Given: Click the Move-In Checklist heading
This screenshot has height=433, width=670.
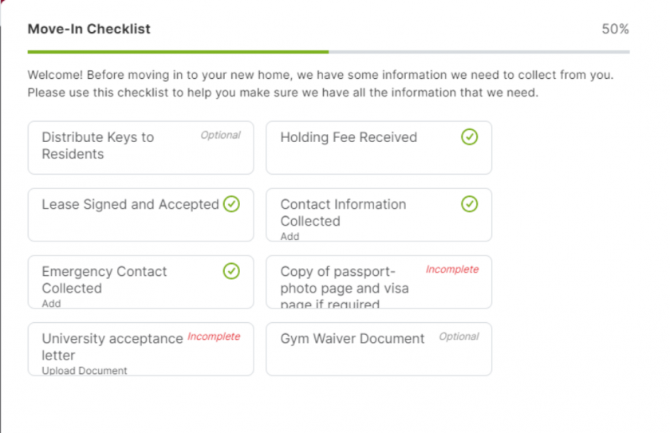Looking at the screenshot, I should [x=89, y=30].
